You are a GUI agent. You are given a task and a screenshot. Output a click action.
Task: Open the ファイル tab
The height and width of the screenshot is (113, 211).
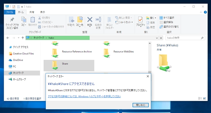pos(10,12)
